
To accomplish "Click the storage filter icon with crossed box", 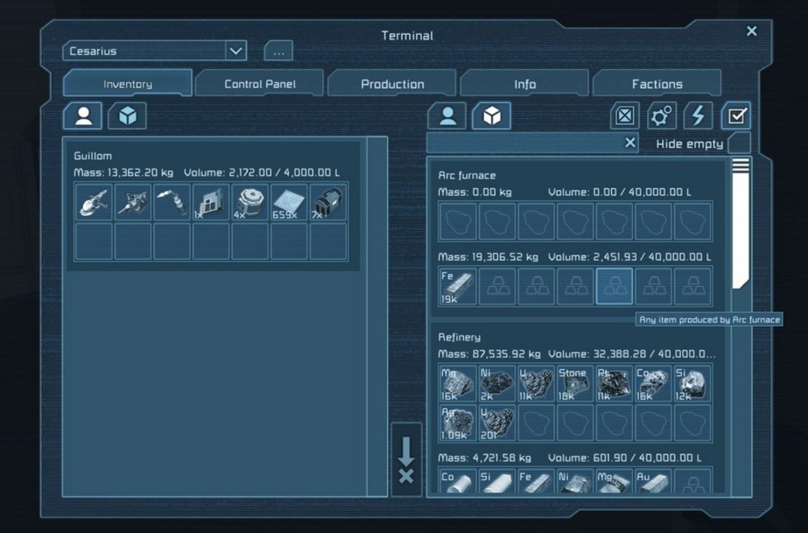I will (x=625, y=116).
